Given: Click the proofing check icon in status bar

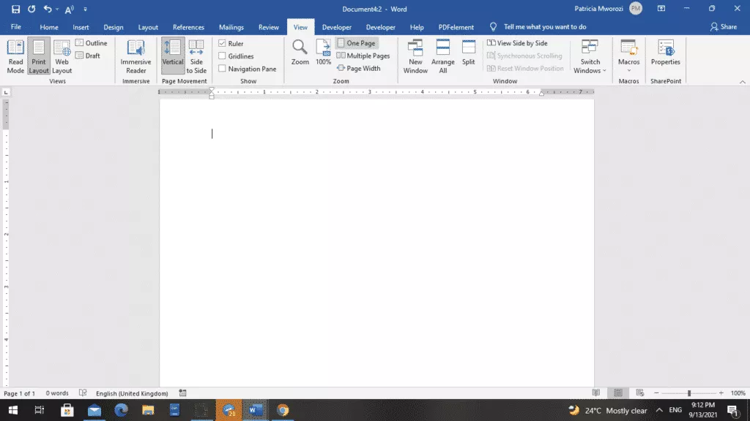Looking at the screenshot, I should point(83,393).
